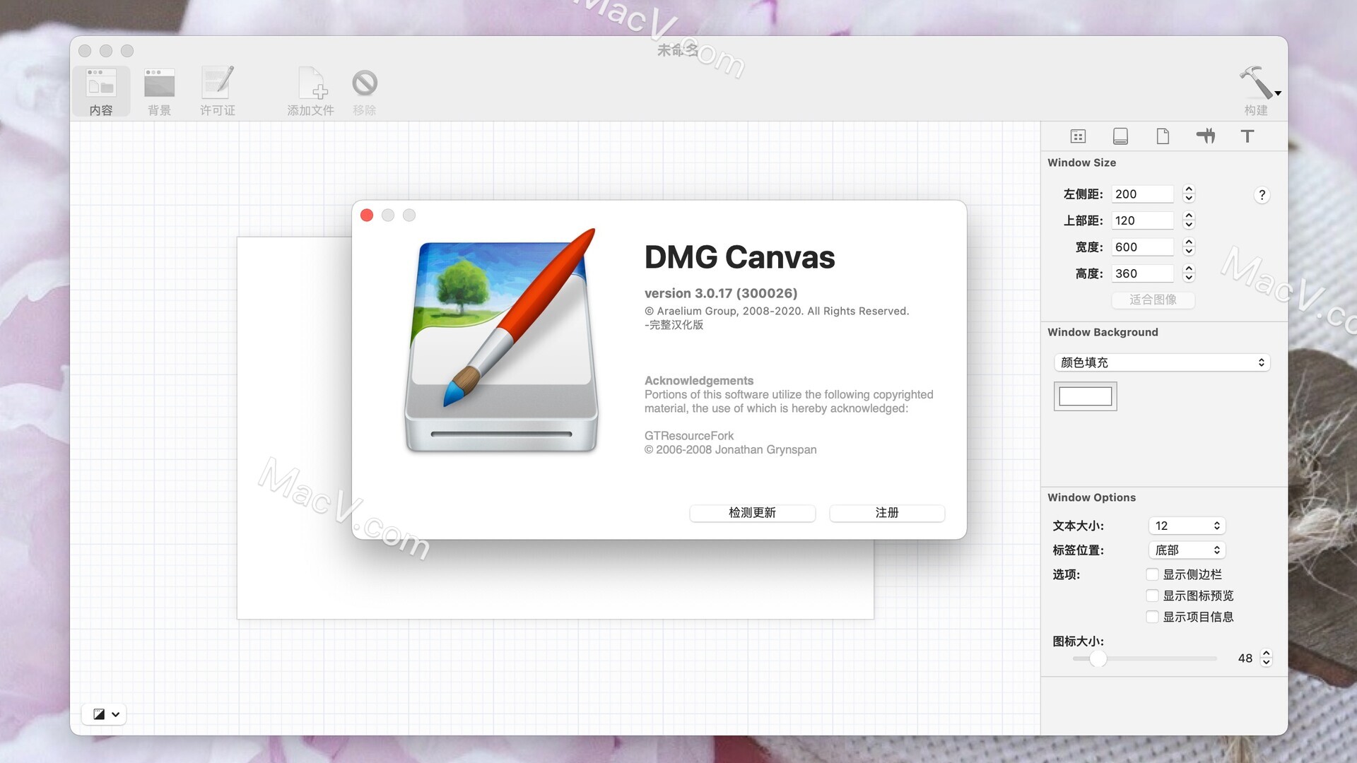The width and height of the screenshot is (1357, 763).
Task: Click the stepper next to 左侧距
Action: [x=1189, y=194]
